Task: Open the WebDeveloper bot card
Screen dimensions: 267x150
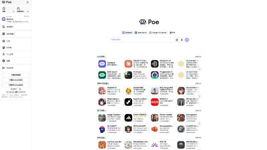Action: (x=188, y=145)
